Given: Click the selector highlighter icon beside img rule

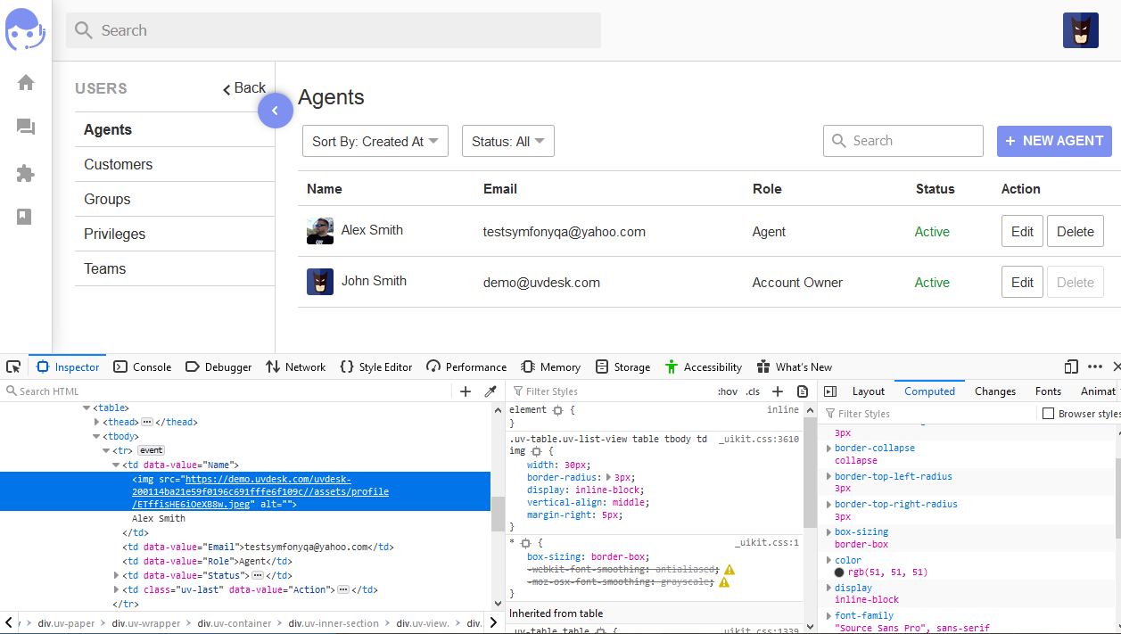Looking at the screenshot, I should point(536,452).
